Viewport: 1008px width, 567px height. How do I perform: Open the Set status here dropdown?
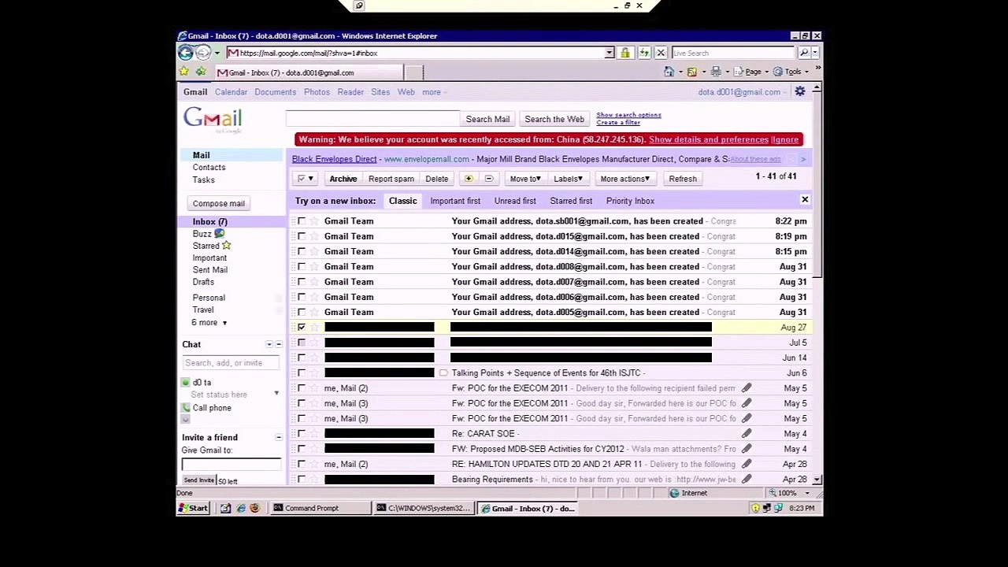[276, 394]
